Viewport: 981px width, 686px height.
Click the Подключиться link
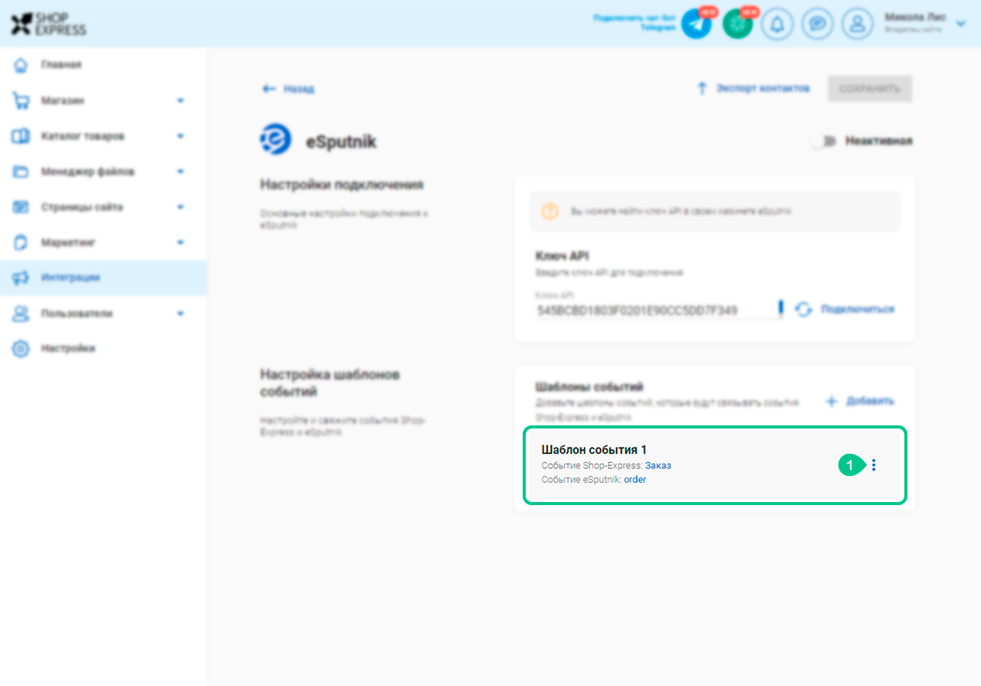(858, 310)
